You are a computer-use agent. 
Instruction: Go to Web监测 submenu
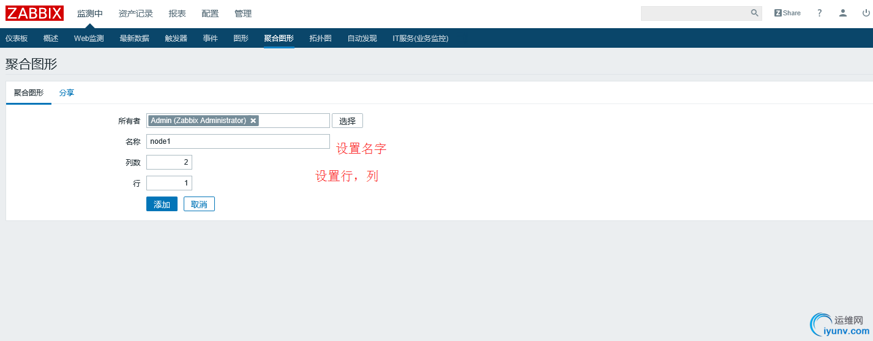[x=89, y=38]
